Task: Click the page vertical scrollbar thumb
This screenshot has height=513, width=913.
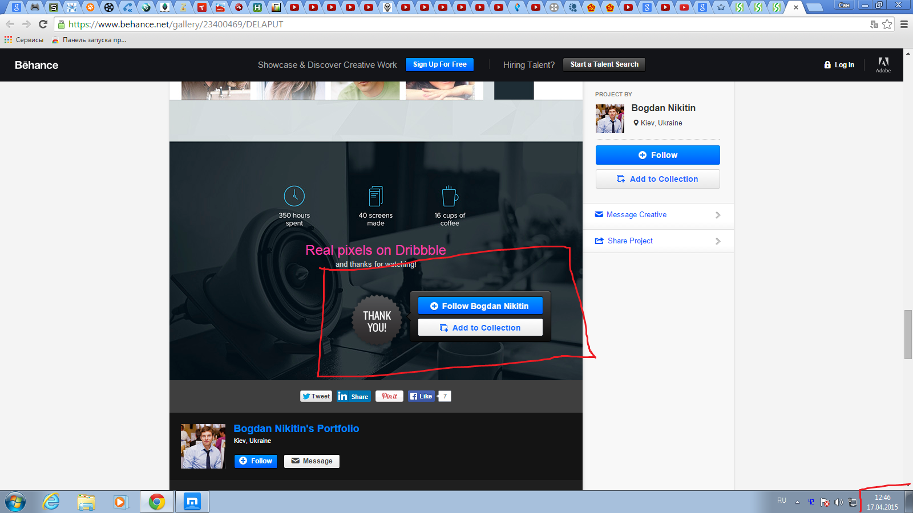Action: 908,335
